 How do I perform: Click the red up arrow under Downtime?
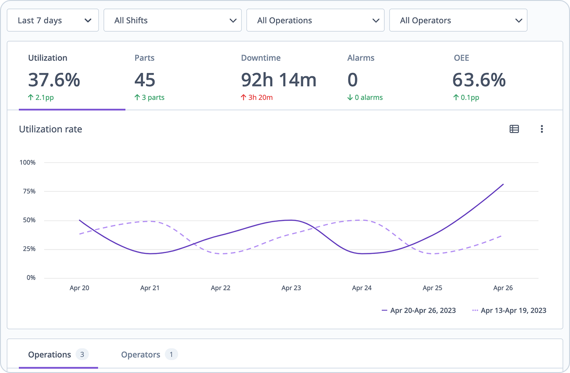pos(244,97)
